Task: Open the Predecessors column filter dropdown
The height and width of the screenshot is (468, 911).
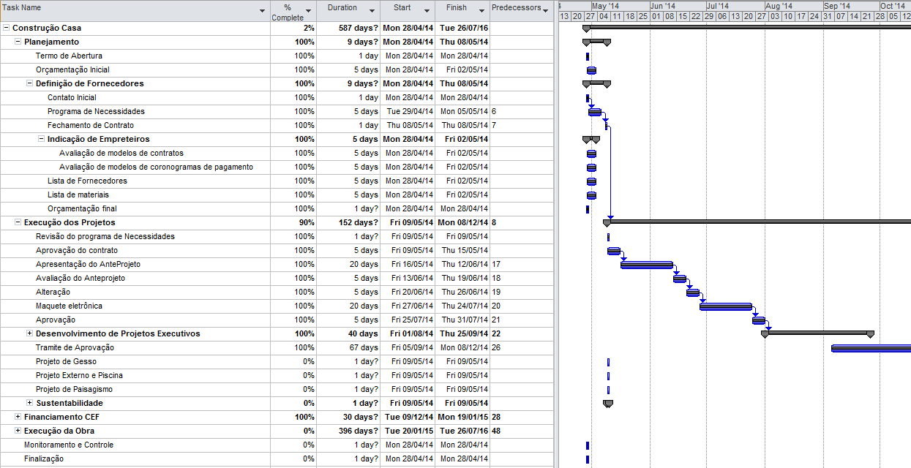Action: tap(546, 9)
